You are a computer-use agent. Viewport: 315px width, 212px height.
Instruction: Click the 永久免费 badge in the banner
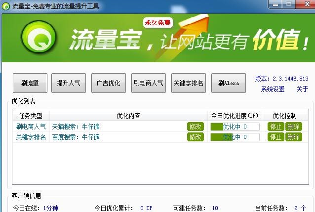[158, 23]
